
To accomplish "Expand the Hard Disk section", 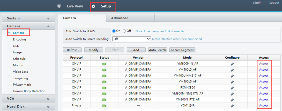I will [28, 107].
